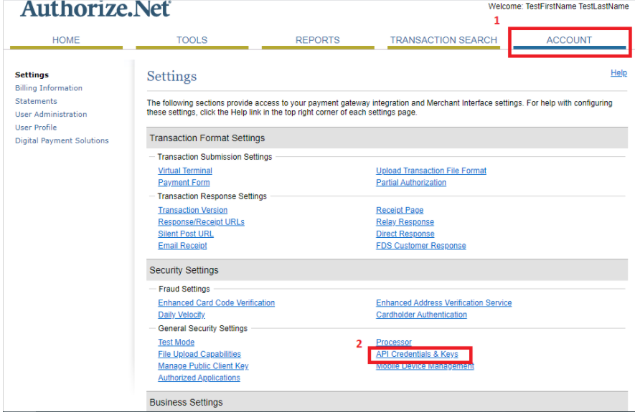This screenshot has width=635, height=412.
Task: Open FDS Customer Response link
Action: tap(421, 246)
